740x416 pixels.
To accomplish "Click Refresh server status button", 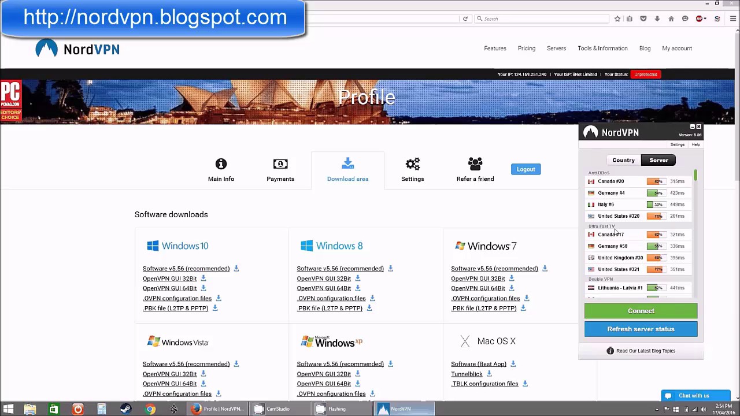I will pos(641,329).
